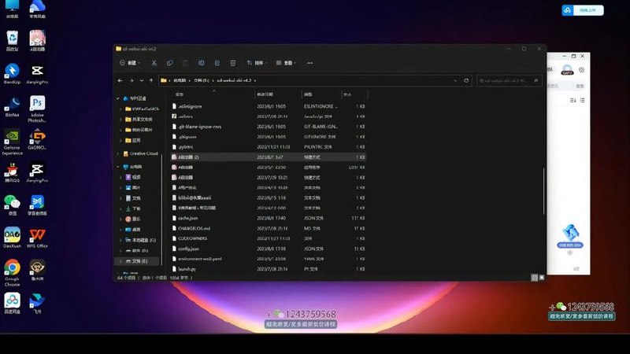Image resolution: width=630 pixels, height=354 pixels.
Task: Launch the WPS Office desktop shortcut
Action: [x=37, y=238]
